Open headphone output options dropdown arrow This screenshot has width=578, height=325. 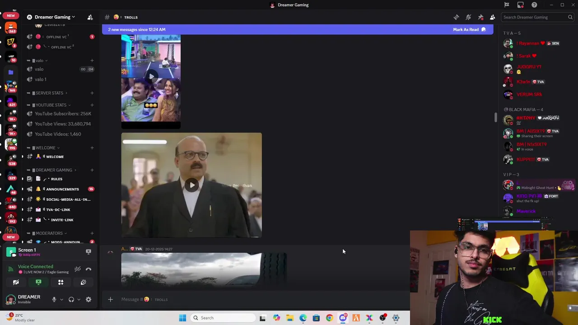[x=79, y=299]
